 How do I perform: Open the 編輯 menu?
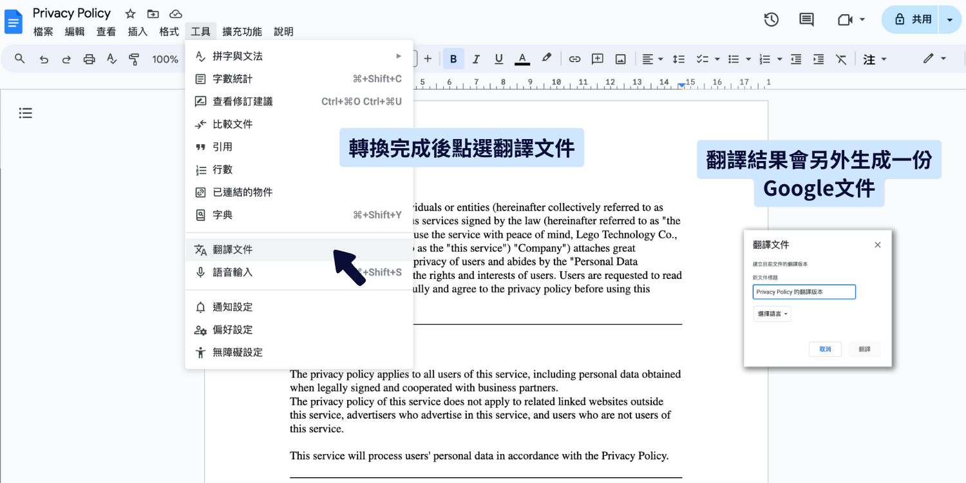75,32
